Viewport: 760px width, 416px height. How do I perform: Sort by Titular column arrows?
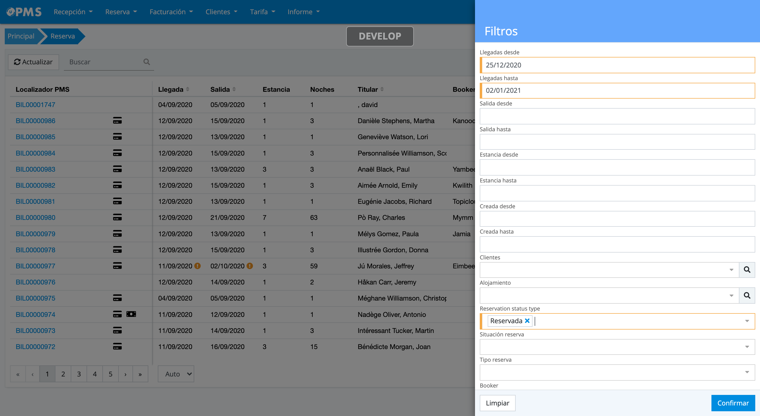pyautogui.click(x=382, y=89)
